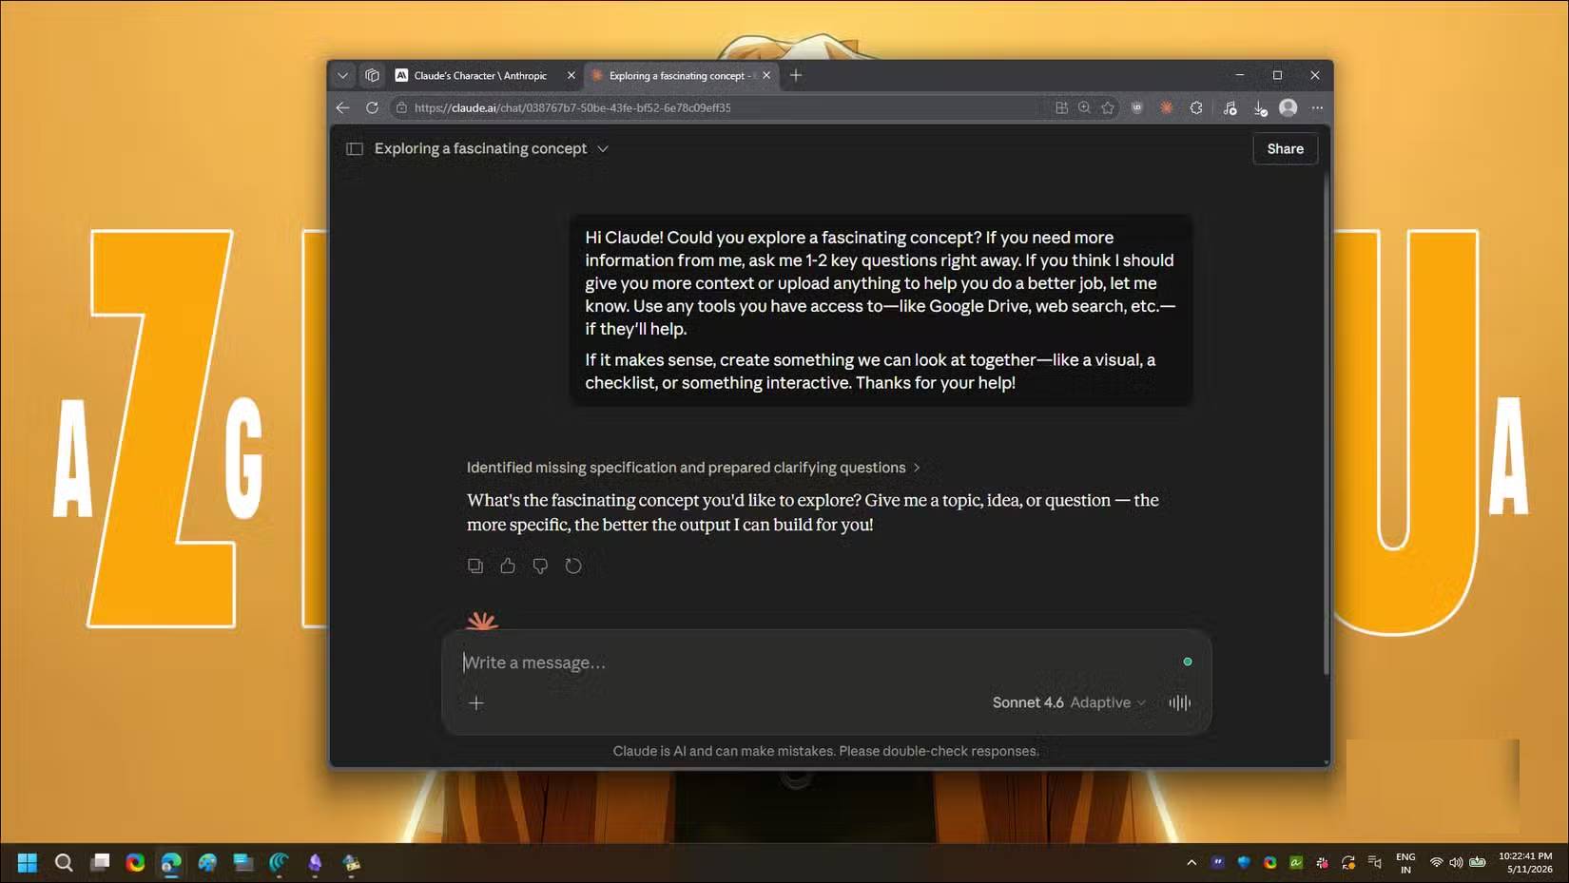Start voice mode with the waveform icon
This screenshot has width=1569, height=883.
click(1180, 703)
